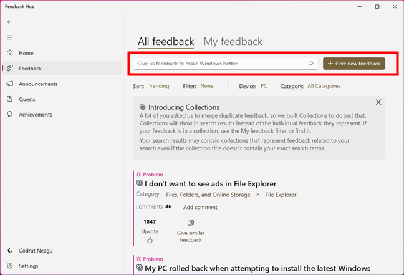Open the Sort Trending dropdown
Viewport: 404px width, 275px height.
tap(159, 86)
